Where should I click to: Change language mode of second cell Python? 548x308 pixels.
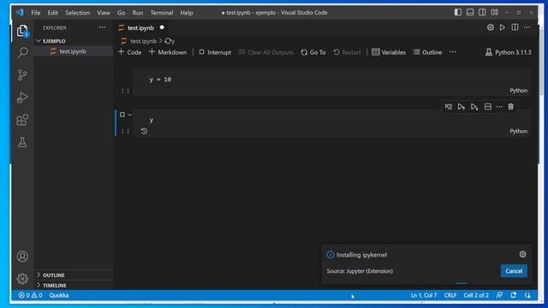click(518, 131)
